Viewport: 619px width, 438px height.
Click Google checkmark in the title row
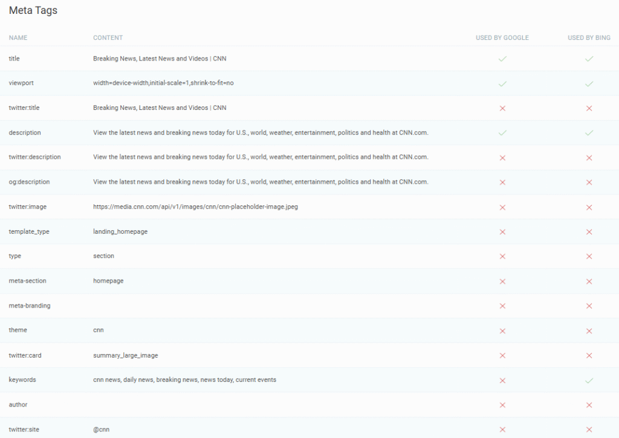tap(502, 59)
